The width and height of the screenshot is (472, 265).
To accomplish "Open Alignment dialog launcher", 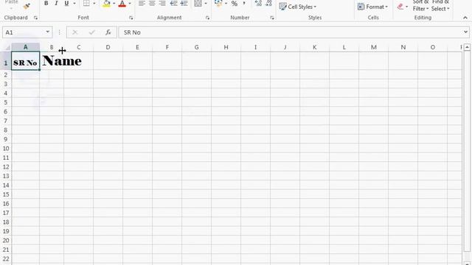I will tap(207, 18).
